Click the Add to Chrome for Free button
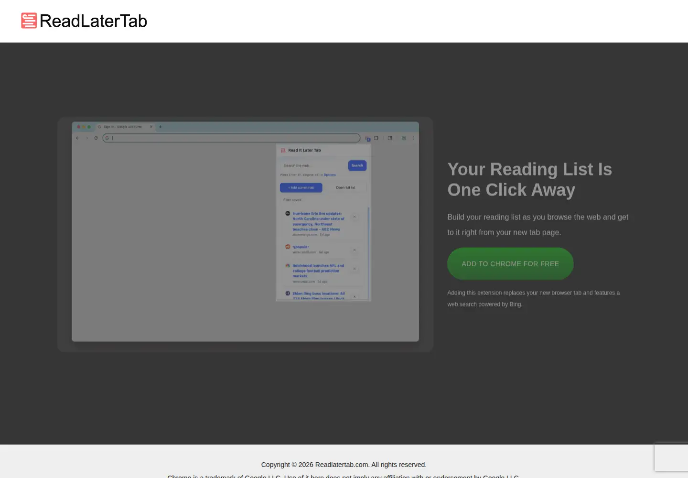The height and width of the screenshot is (478, 688). click(510, 264)
